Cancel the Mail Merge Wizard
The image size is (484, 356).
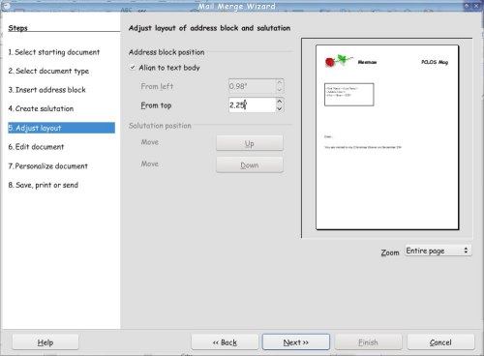[x=440, y=342]
